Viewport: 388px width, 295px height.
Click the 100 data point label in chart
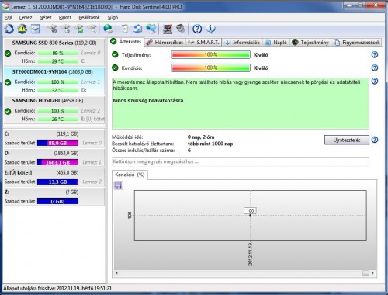[250, 210]
